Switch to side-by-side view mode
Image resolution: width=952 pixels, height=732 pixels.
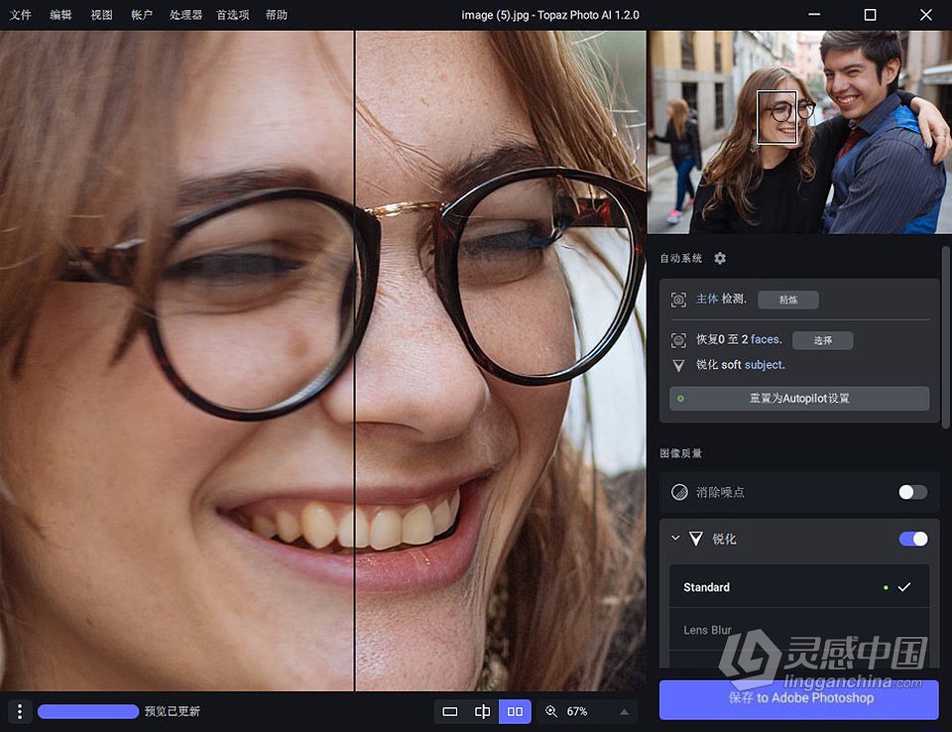(515, 711)
